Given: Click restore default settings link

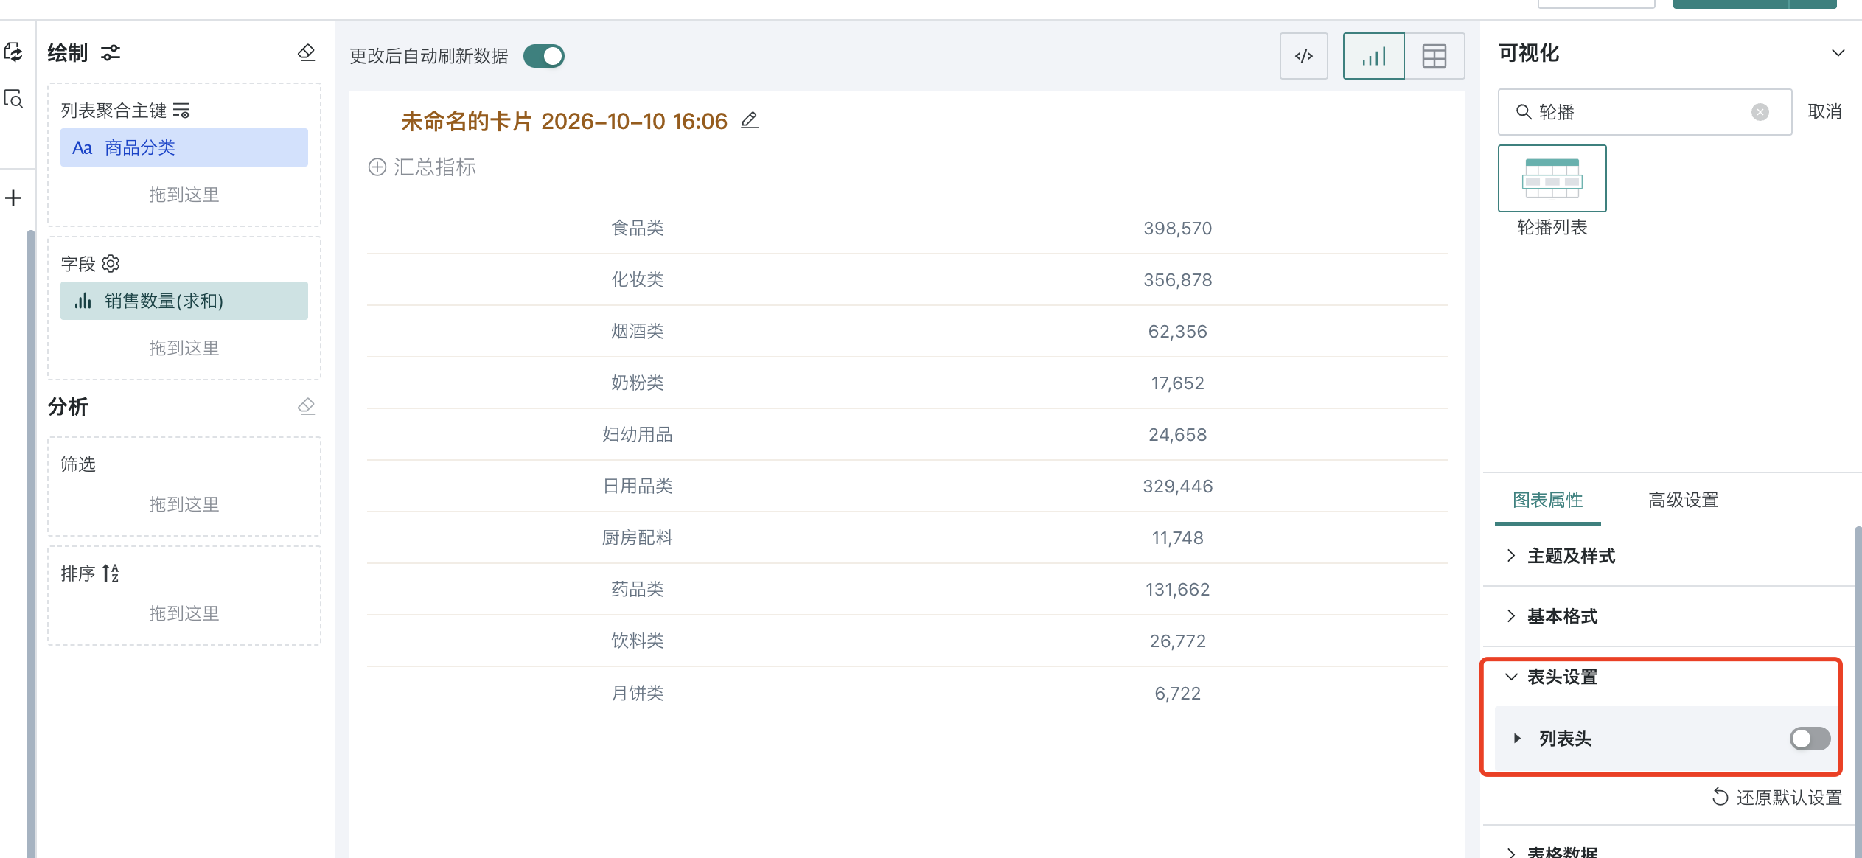Looking at the screenshot, I should [1789, 798].
